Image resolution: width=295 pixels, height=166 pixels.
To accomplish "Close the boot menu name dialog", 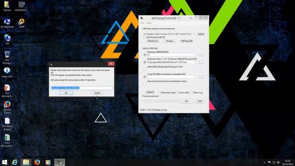I will 111,64.
